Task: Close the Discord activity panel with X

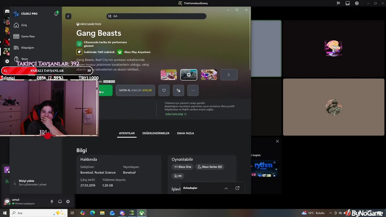Action: 277,141
